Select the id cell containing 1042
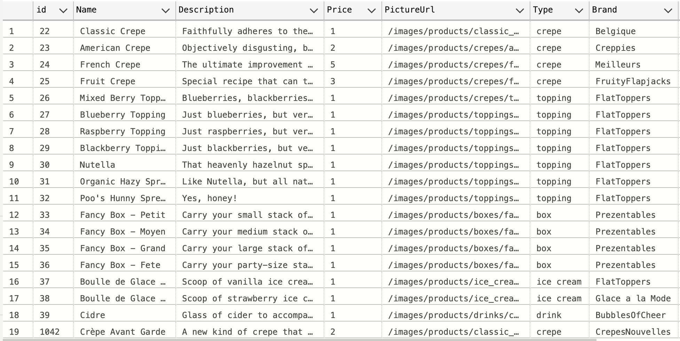 coord(49,332)
